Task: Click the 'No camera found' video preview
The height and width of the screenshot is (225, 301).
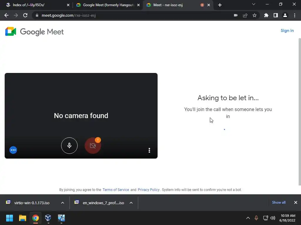Action: pyautogui.click(x=81, y=115)
